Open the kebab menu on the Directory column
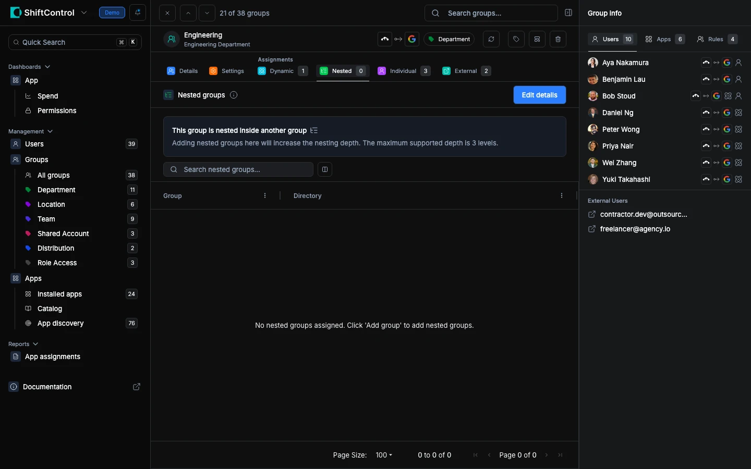The width and height of the screenshot is (751, 469). point(561,195)
